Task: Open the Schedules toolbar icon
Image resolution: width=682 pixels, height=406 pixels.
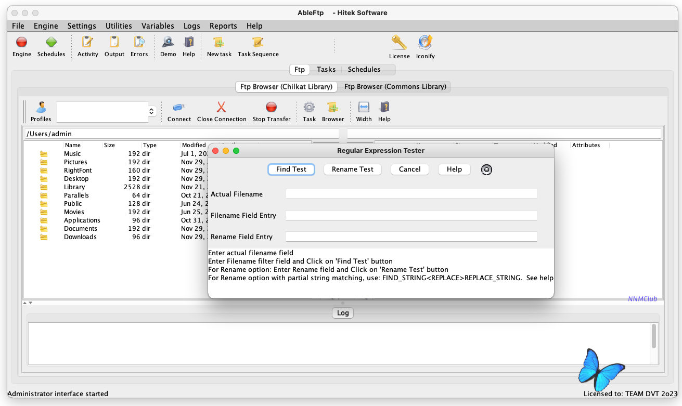Action: [x=51, y=42]
